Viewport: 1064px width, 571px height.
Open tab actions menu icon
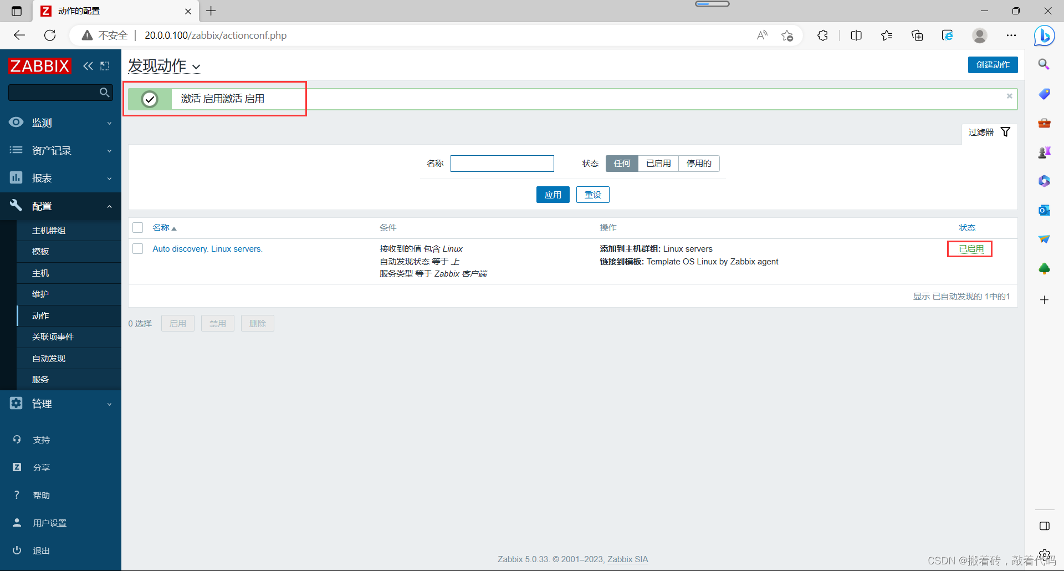17,11
